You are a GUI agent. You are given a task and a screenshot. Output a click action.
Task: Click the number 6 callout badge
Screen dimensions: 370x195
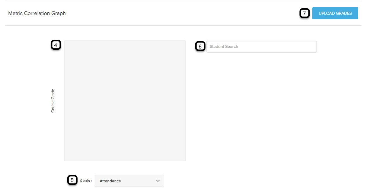tap(200, 47)
